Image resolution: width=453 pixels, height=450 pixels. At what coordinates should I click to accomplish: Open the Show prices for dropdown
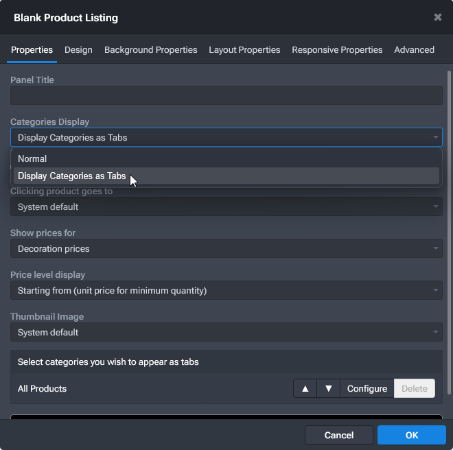pyautogui.click(x=226, y=248)
